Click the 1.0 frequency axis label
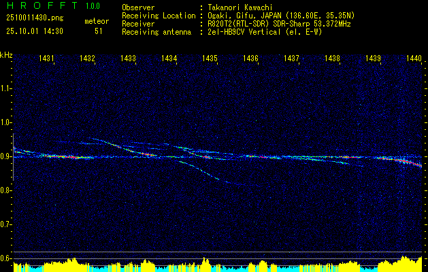 5,122
